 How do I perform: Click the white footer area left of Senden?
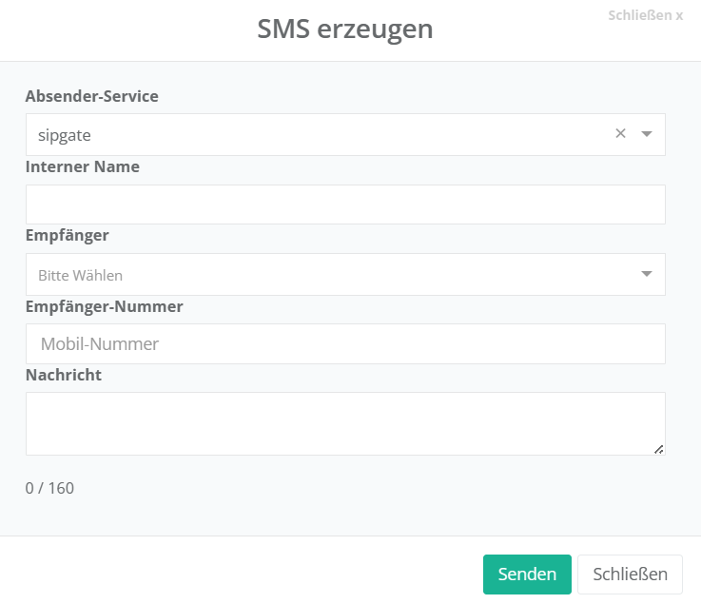(238, 574)
